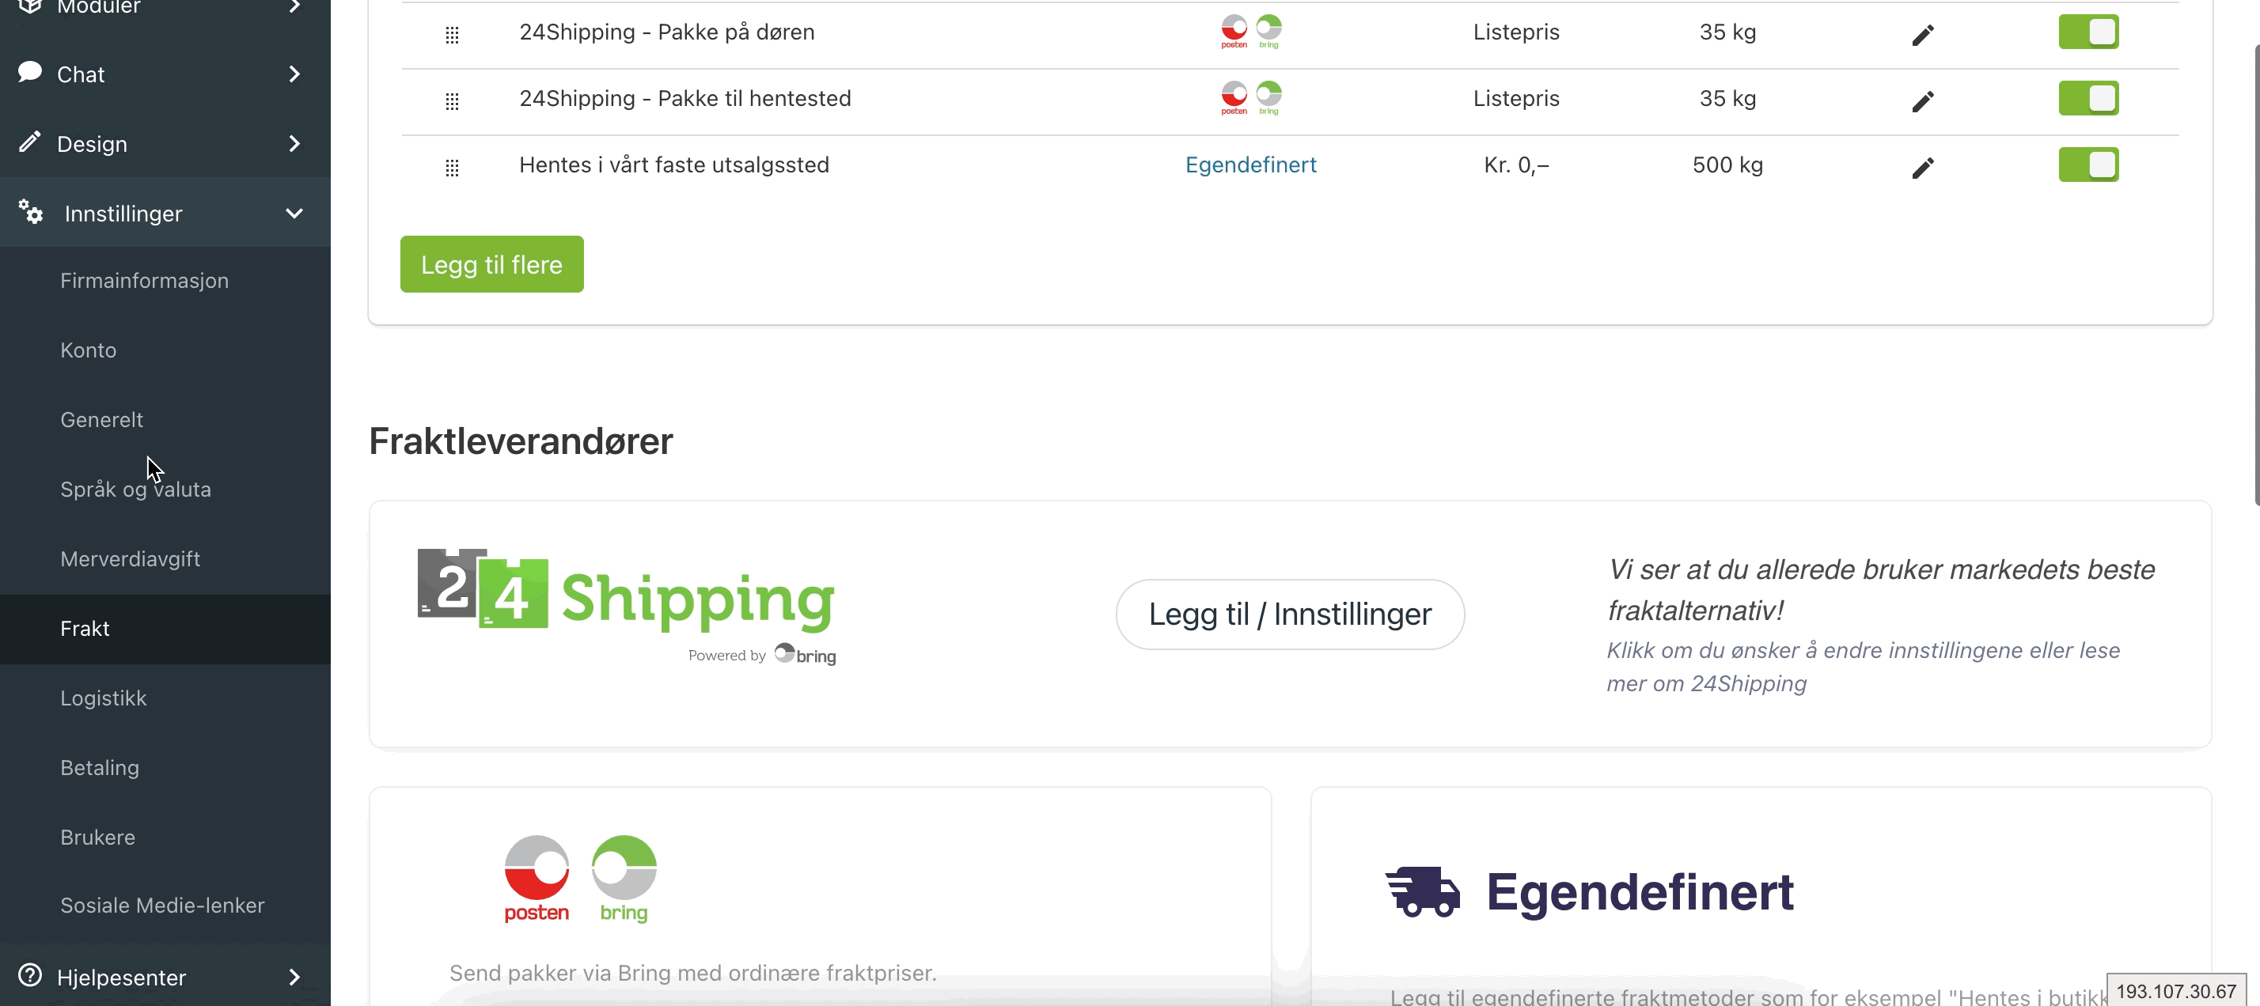Edit the Hentes i vårt faste utsalgssted row
The width and height of the screenshot is (2260, 1006).
tap(1922, 168)
